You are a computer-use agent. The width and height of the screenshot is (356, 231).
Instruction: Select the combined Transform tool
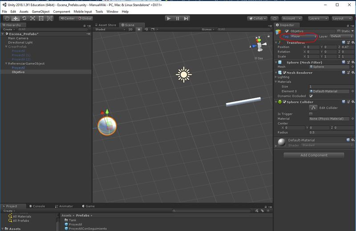click(x=49, y=19)
